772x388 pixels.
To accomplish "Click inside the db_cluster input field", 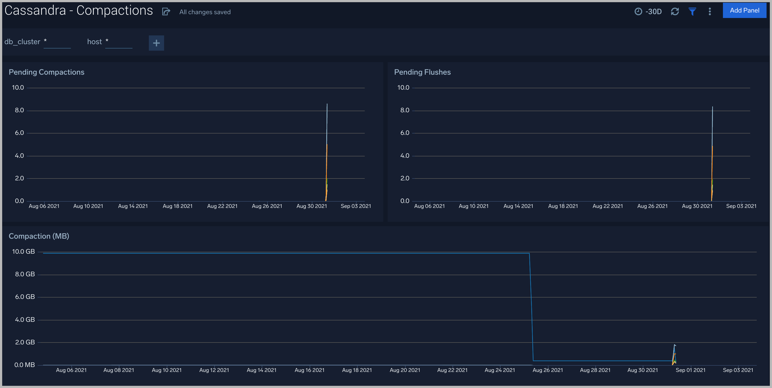I will pyautogui.click(x=57, y=42).
